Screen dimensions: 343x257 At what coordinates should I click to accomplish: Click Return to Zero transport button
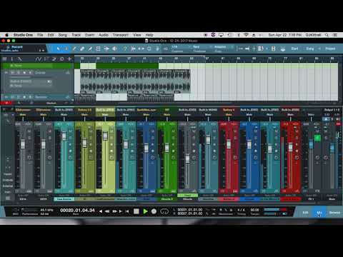click(127, 211)
